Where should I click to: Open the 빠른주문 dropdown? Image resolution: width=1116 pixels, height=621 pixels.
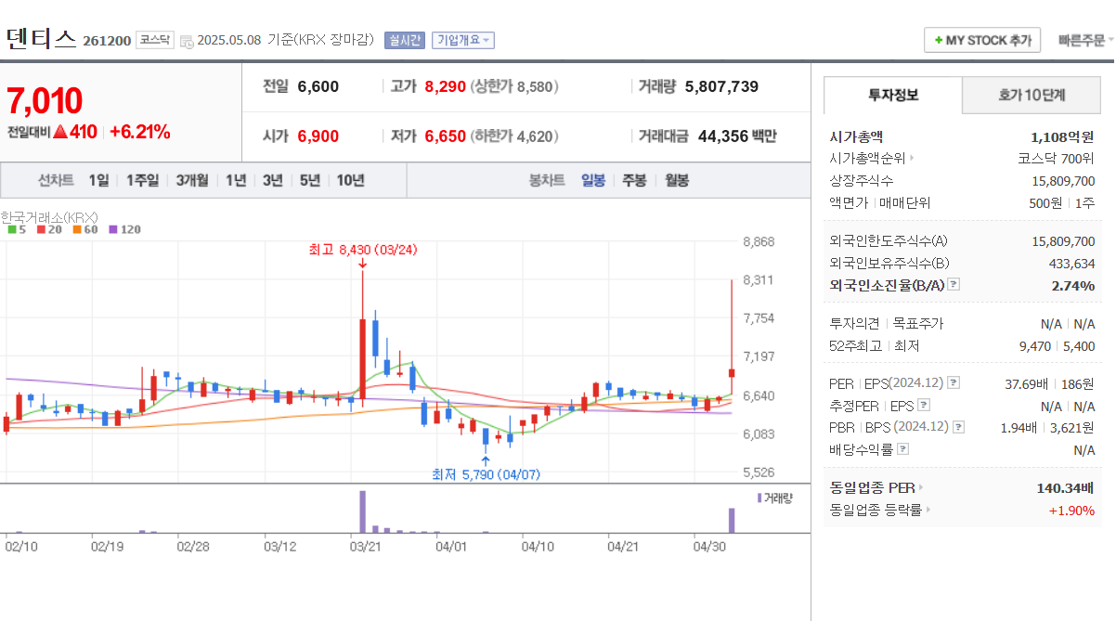point(1085,41)
